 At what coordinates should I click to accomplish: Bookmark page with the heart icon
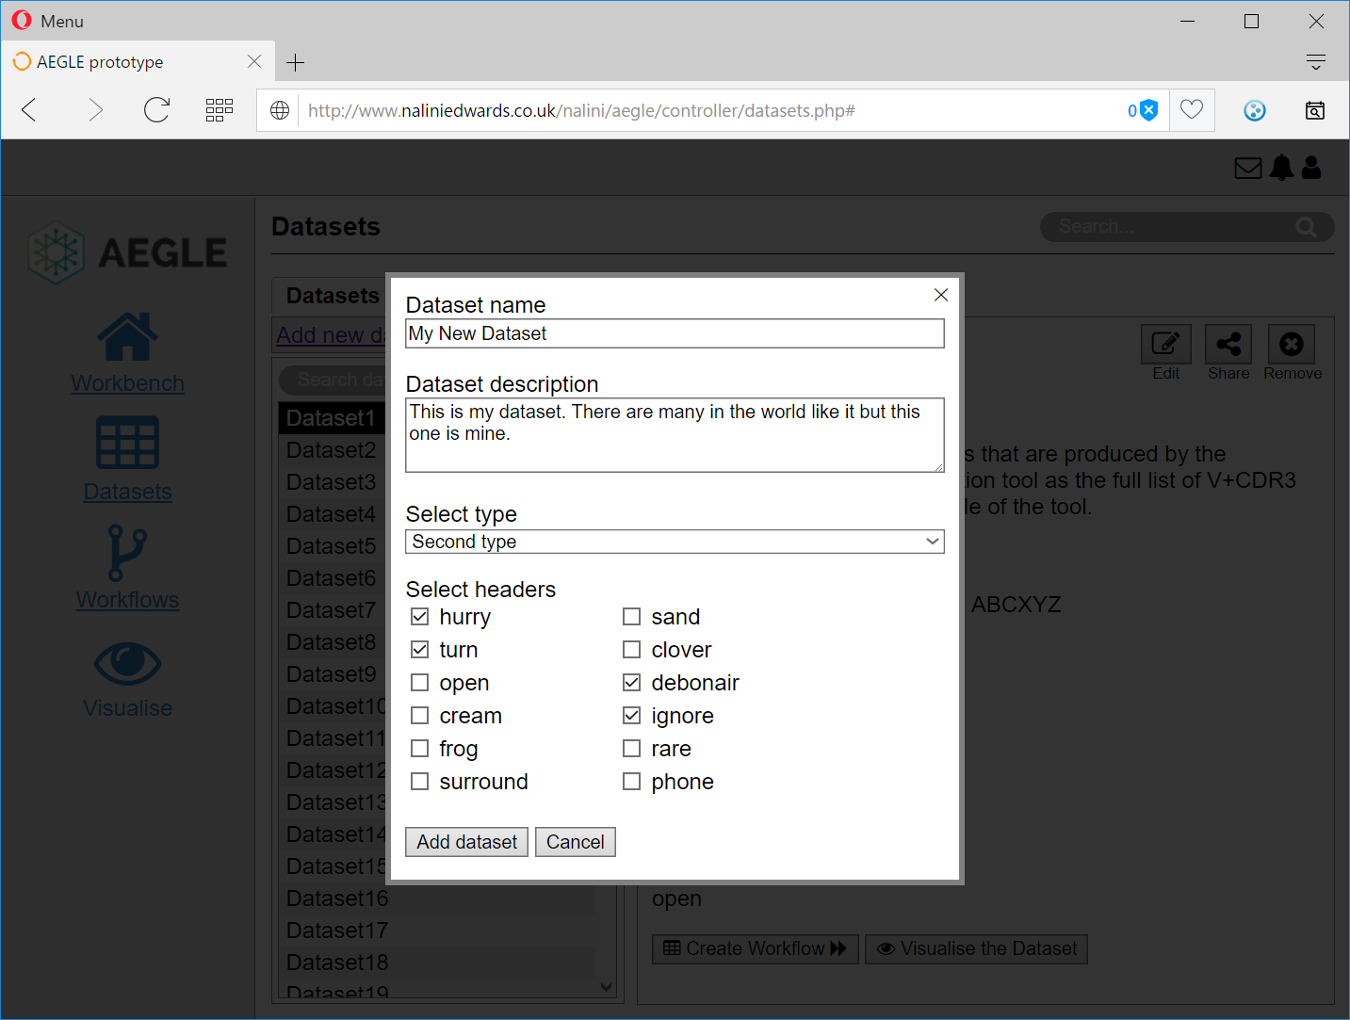[x=1192, y=110]
